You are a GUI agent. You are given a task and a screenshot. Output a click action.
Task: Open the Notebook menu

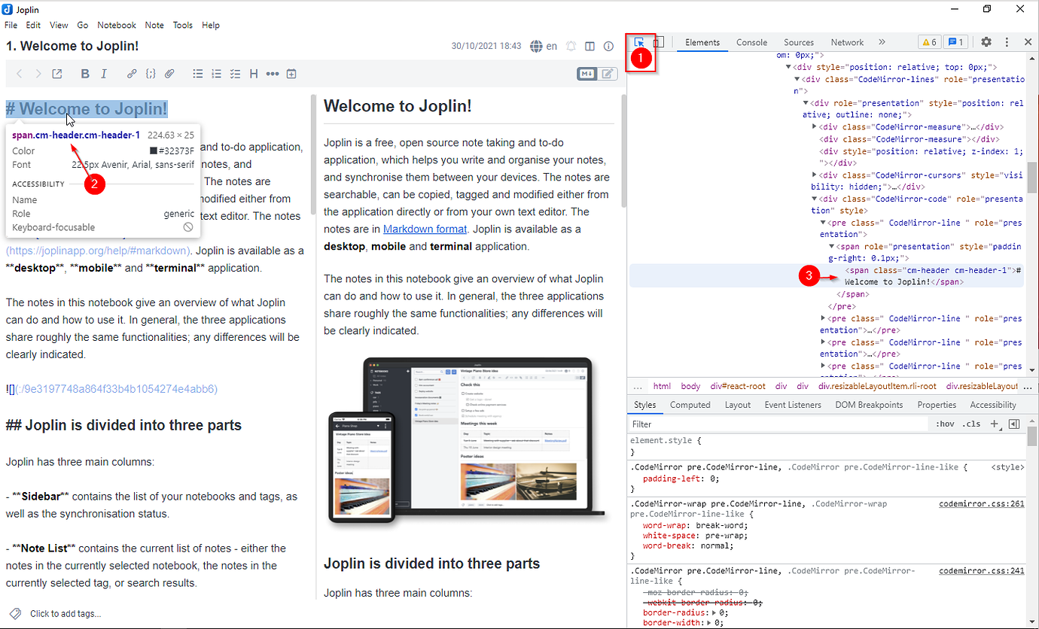tap(117, 25)
